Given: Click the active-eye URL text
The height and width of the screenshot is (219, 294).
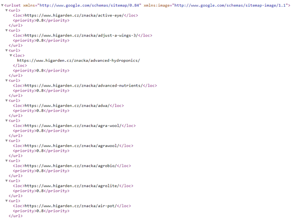Looking at the screenshot, I should [73, 15].
